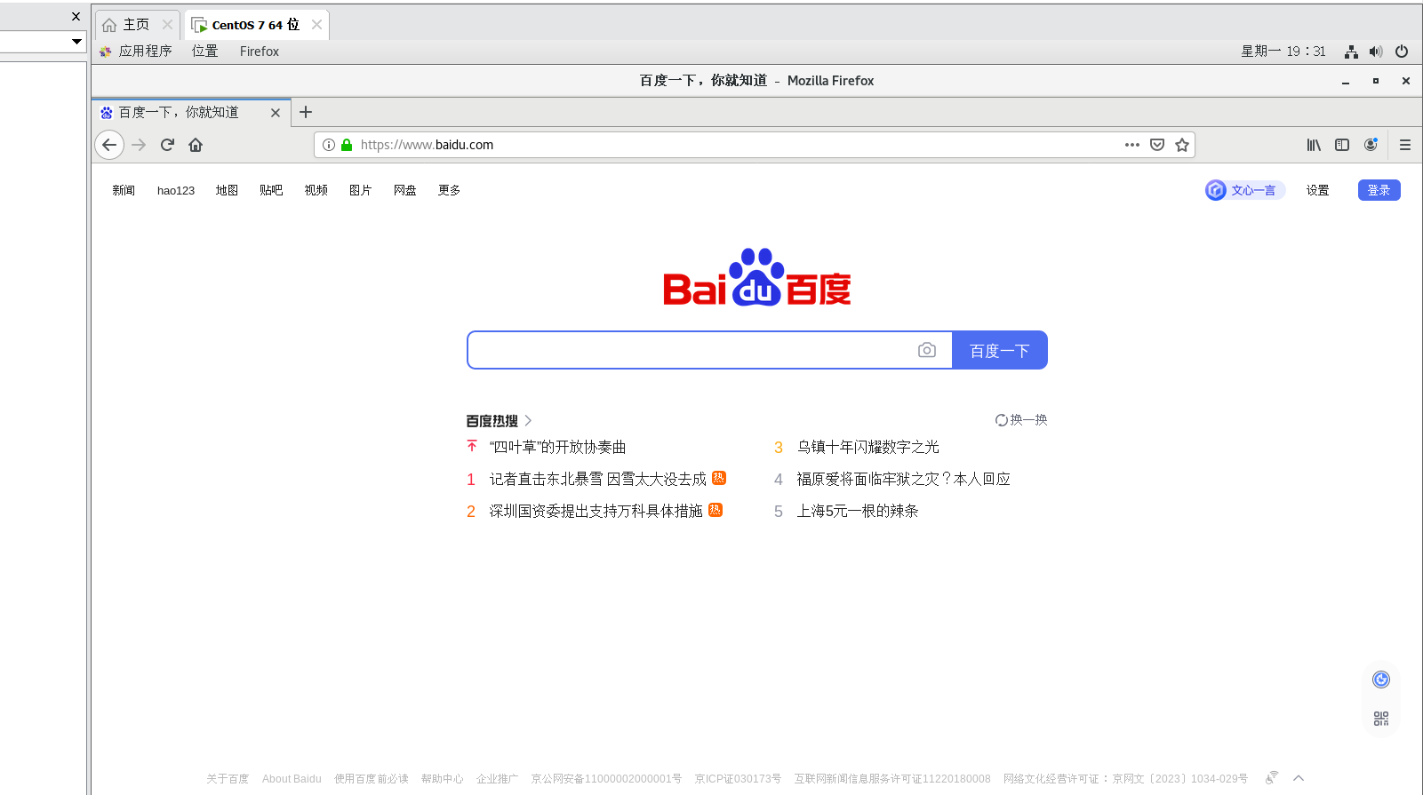Open the hao123 link
Screen dimensions: 1423x795
click(176, 190)
